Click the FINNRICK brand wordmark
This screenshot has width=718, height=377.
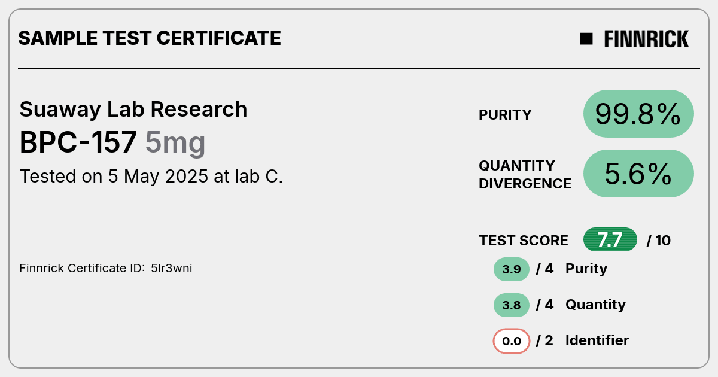[x=646, y=39]
